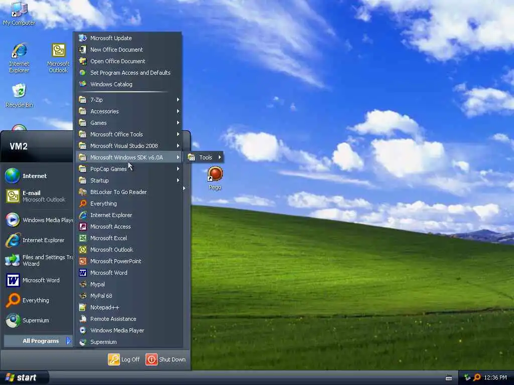Screen dimensions: 514x385
Task: Launch Pego desktop shortcut
Action: click(215, 178)
